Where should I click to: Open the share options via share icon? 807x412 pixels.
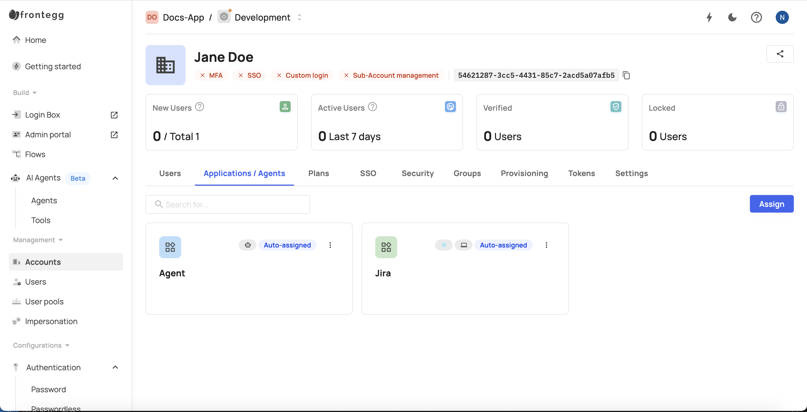tap(780, 54)
